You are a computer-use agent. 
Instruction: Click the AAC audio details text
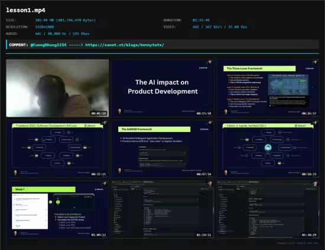click(x=62, y=34)
